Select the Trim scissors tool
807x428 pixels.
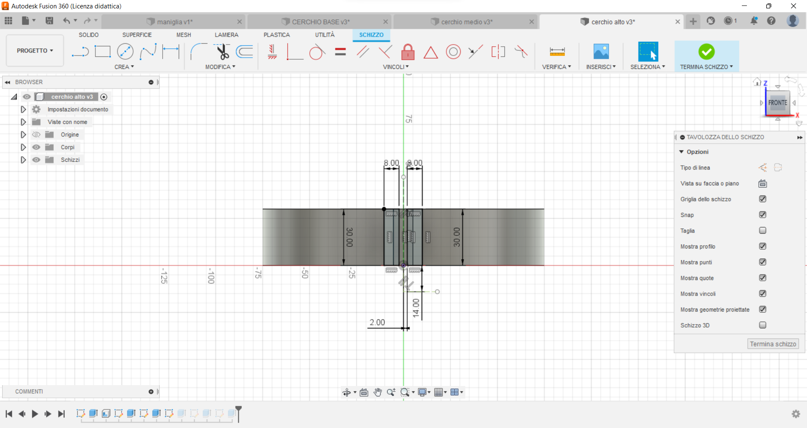coord(222,51)
